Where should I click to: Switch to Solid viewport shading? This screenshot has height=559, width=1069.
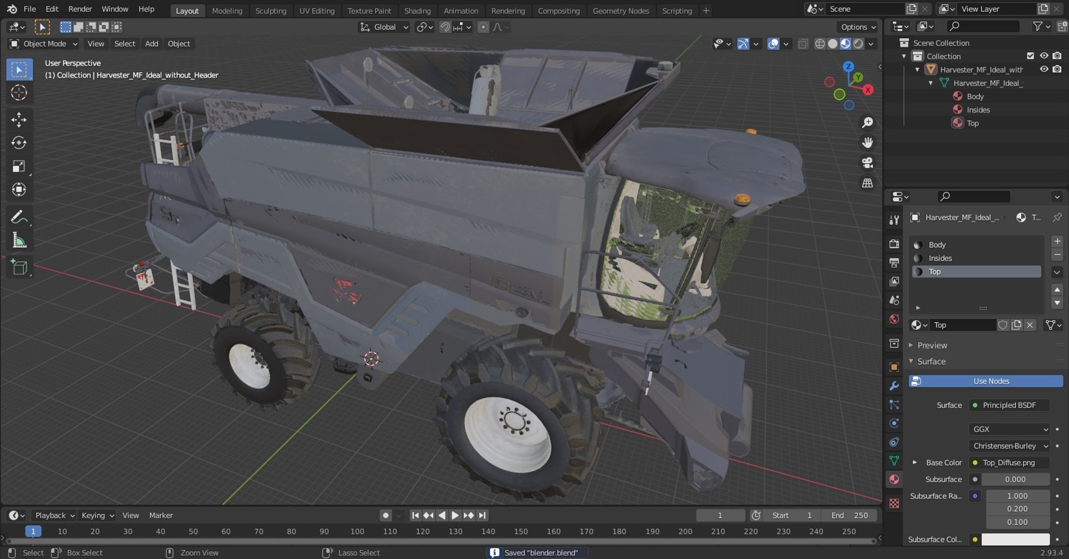pos(832,43)
